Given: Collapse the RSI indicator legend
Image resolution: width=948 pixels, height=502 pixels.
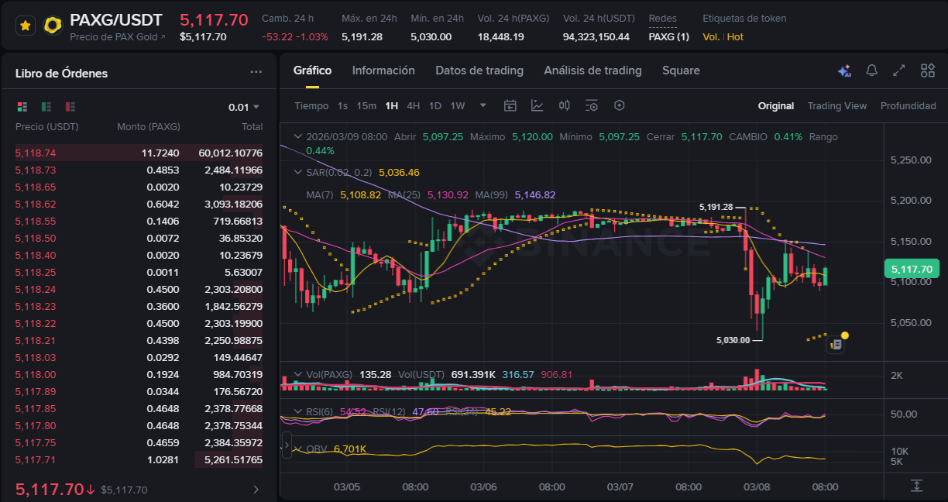Looking at the screenshot, I should (298, 411).
